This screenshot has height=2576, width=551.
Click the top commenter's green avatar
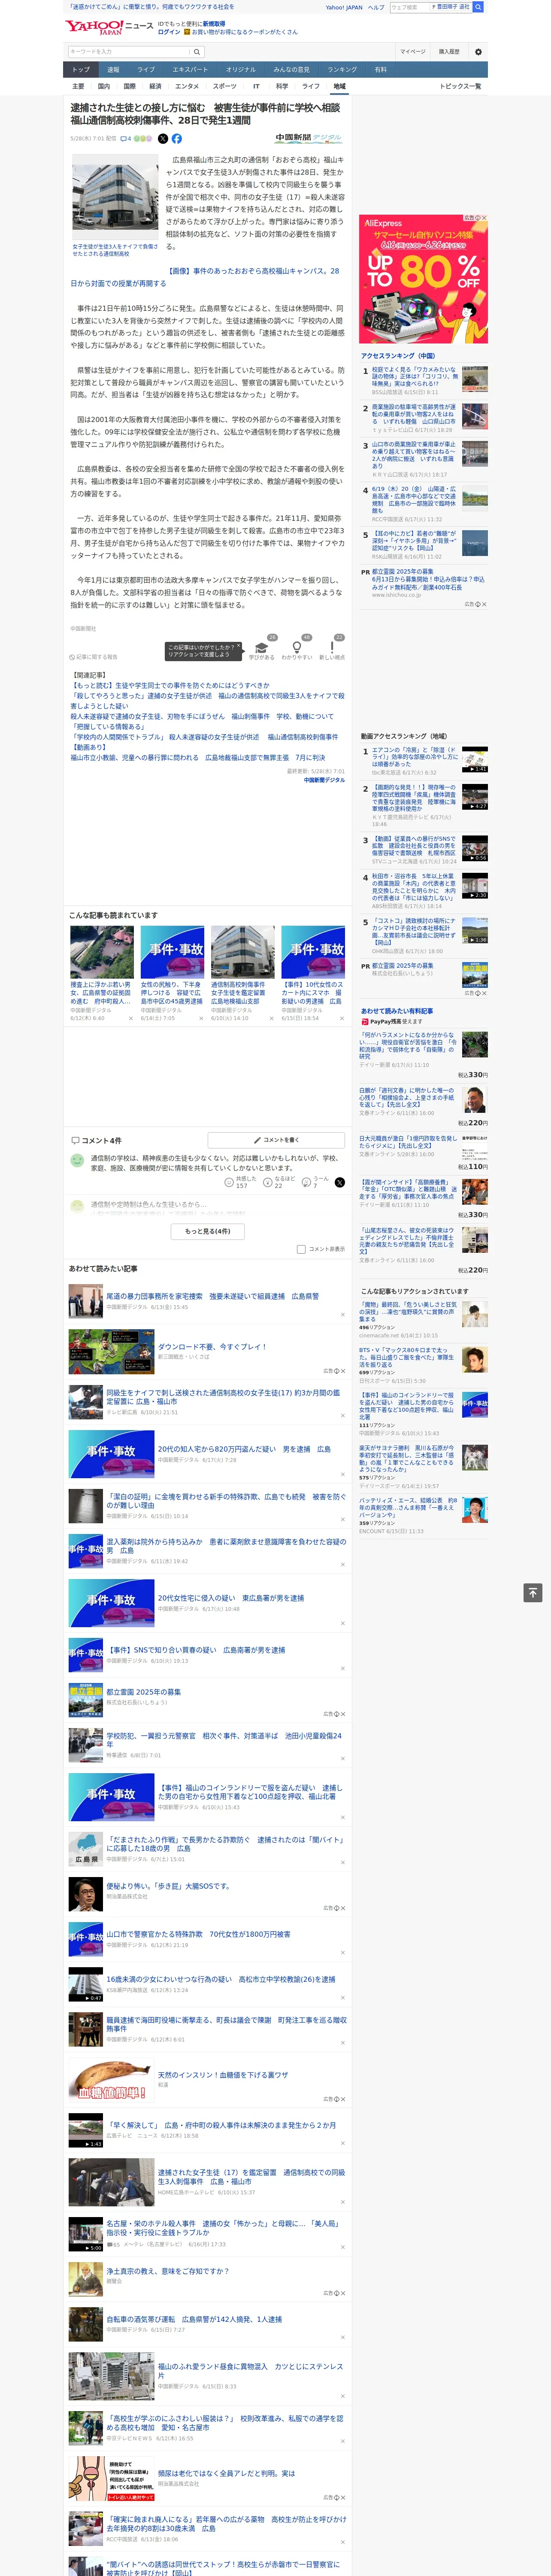point(76,1160)
